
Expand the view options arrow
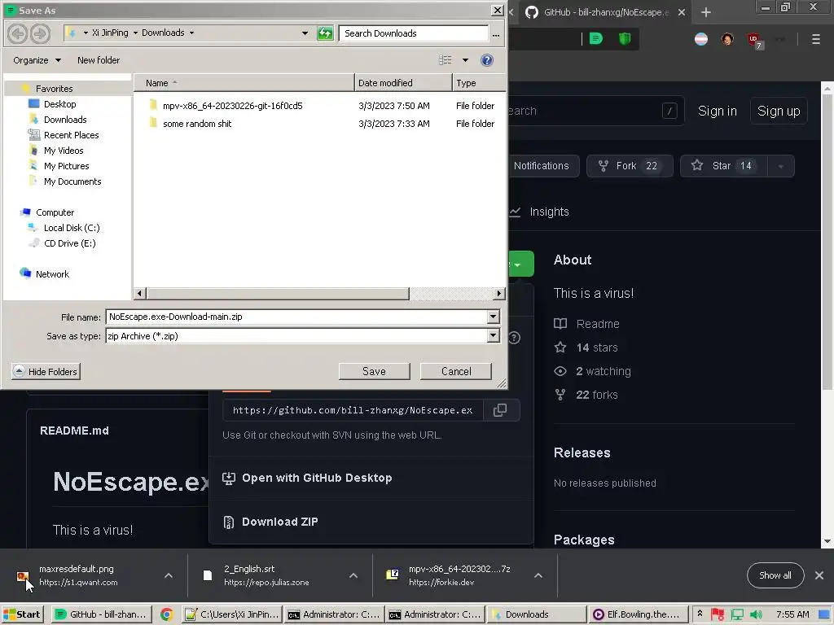tap(465, 60)
